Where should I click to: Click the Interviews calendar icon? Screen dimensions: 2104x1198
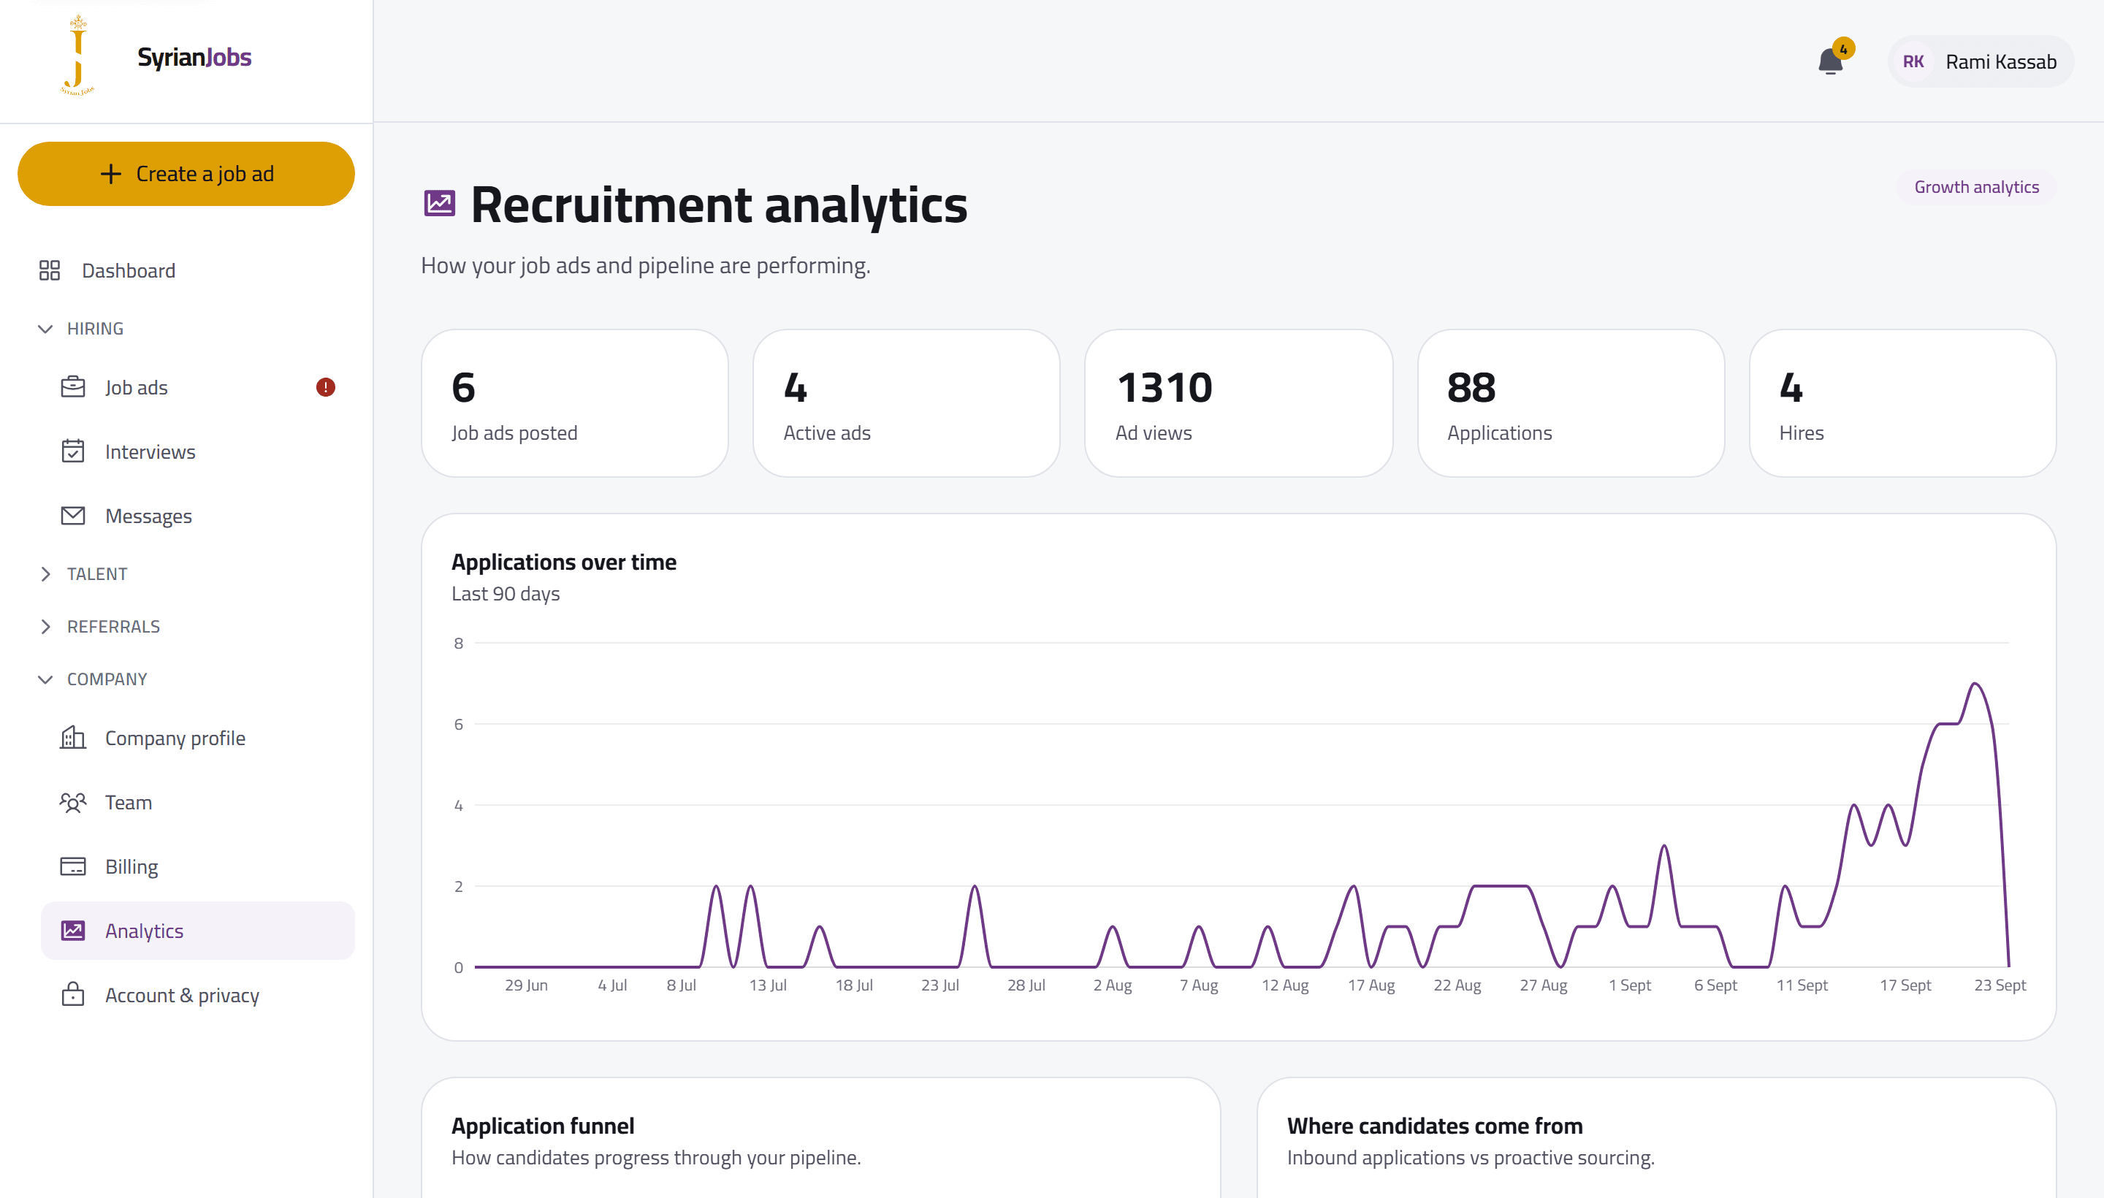pos(72,451)
